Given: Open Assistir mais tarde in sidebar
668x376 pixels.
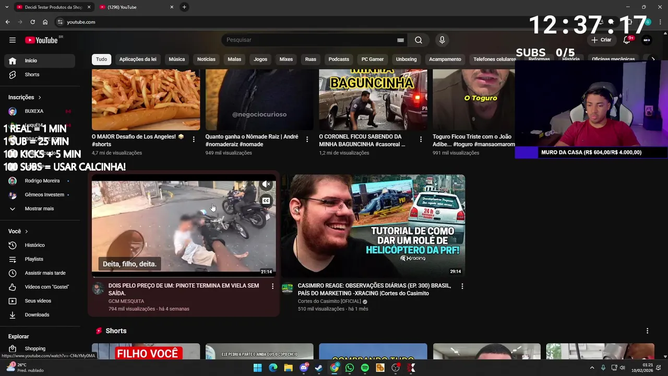Looking at the screenshot, I should point(40,273).
